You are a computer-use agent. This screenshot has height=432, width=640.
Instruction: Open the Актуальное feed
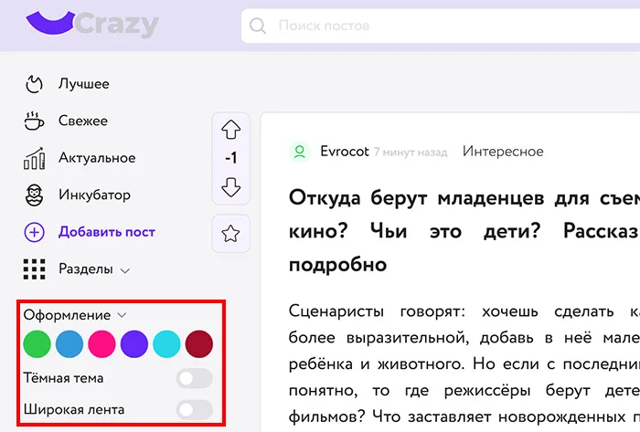click(x=96, y=158)
